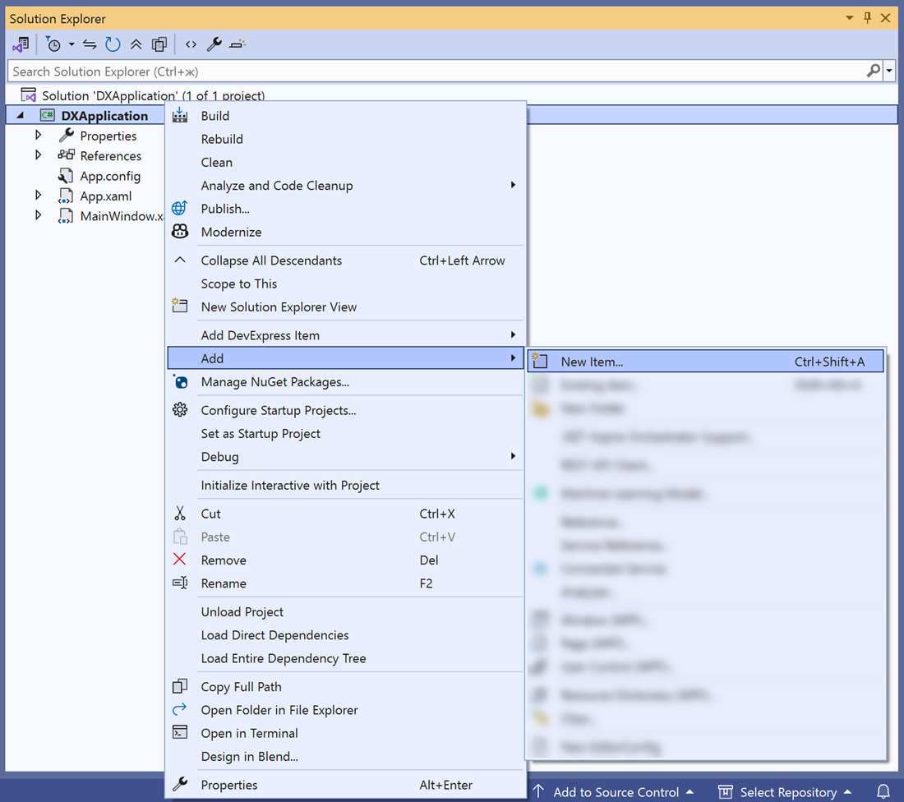Viewport: 904px width, 802px height.
Task: Open the Analyze and Code Cleanup submenu
Action: pyautogui.click(x=346, y=186)
